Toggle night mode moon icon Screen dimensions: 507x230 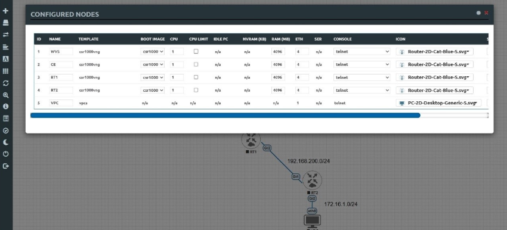pos(5,142)
